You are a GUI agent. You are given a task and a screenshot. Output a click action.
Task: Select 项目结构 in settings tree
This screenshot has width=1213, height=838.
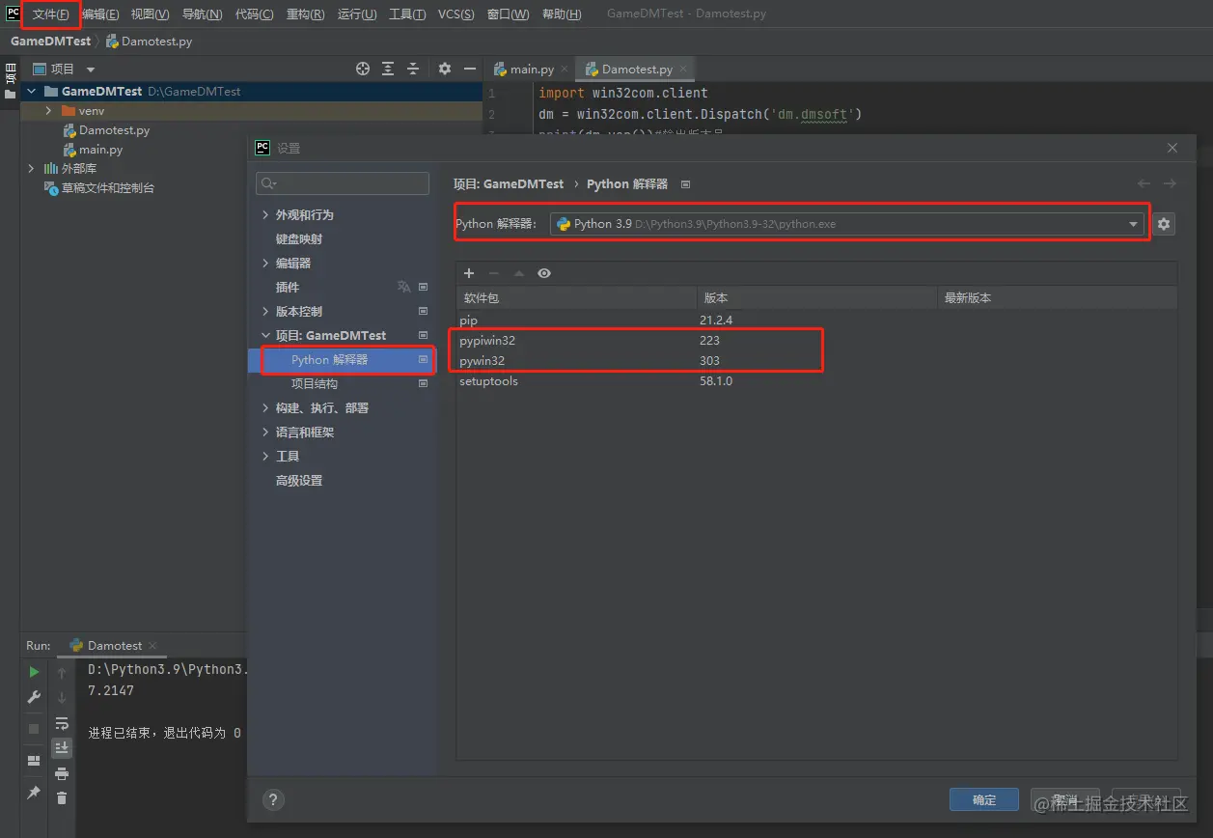[x=315, y=383]
